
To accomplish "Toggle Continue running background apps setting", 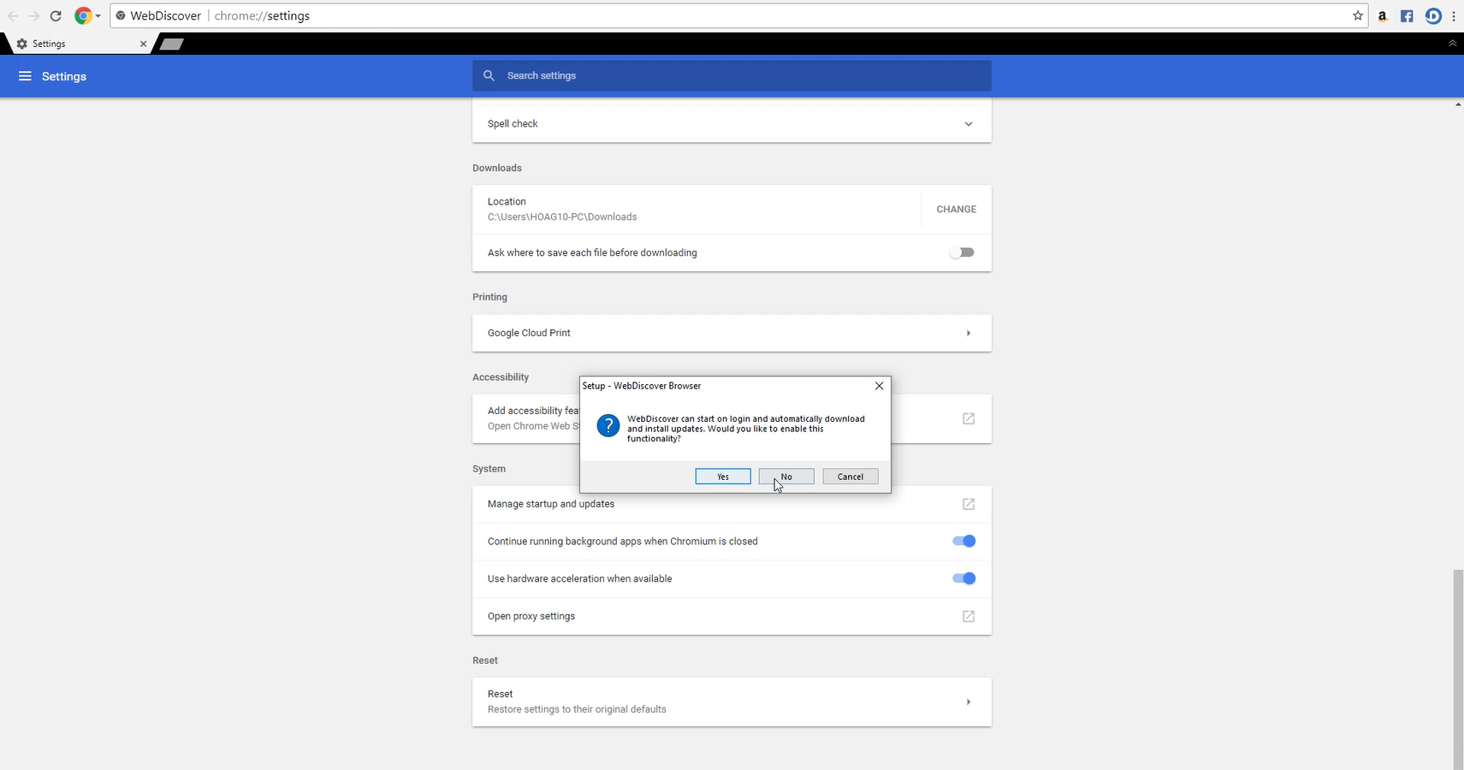I will 963,541.
